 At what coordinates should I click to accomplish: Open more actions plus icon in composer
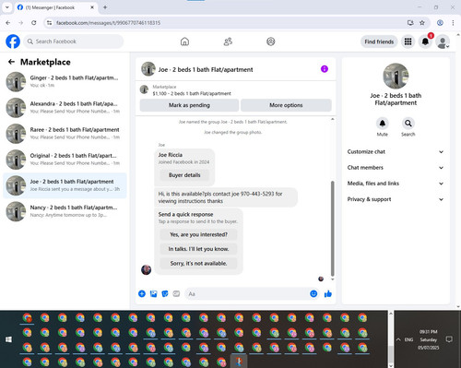click(x=142, y=293)
